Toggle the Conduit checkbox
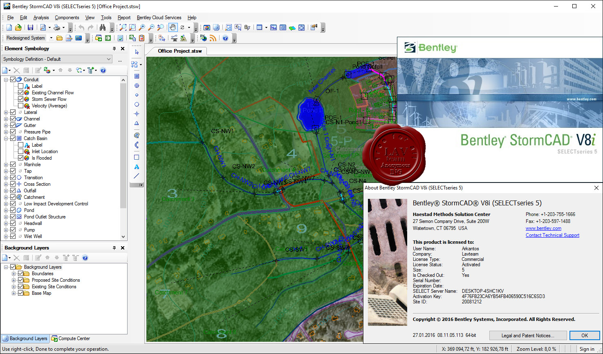603x354 pixels. [13, 80]
